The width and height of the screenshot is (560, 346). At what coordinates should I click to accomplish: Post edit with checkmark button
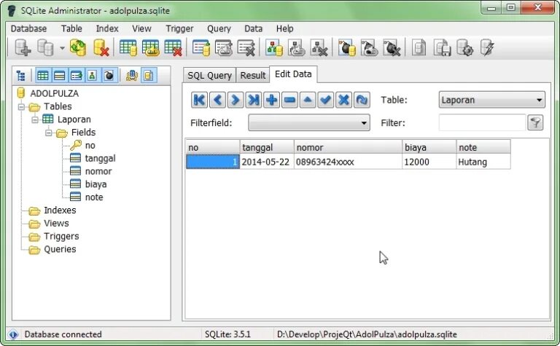[x=326, y=100]
